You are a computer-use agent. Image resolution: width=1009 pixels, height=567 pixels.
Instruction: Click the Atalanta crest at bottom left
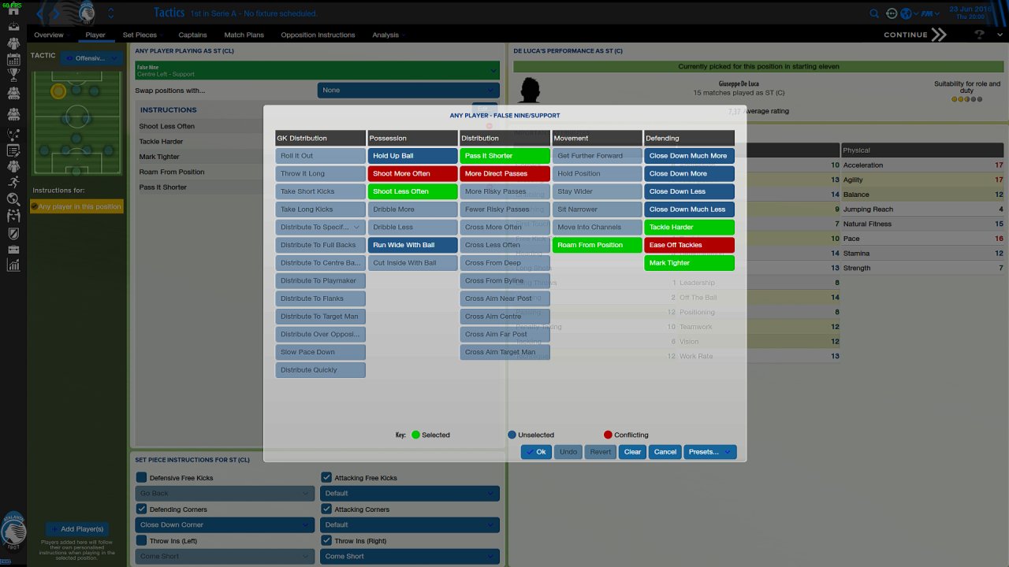(x=13, y=529)
